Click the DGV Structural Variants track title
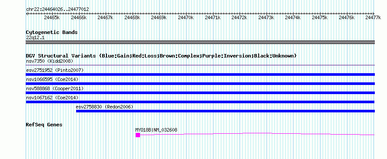This screenshot has width=387, height=159. click(161, 56)
